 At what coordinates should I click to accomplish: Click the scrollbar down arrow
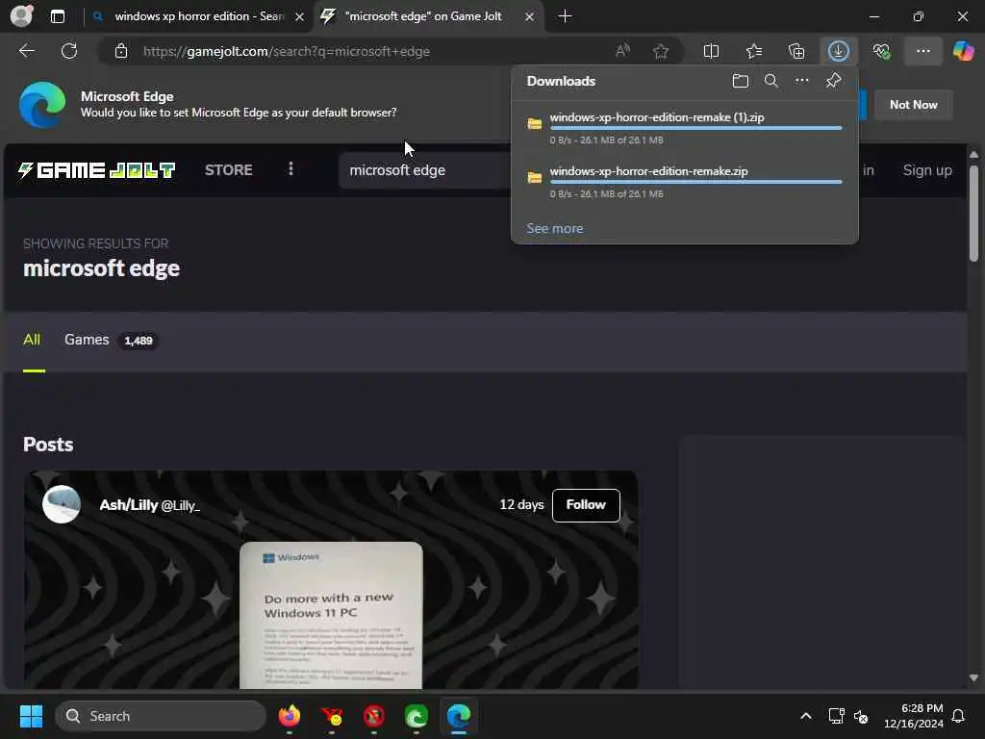click(973, 677)
